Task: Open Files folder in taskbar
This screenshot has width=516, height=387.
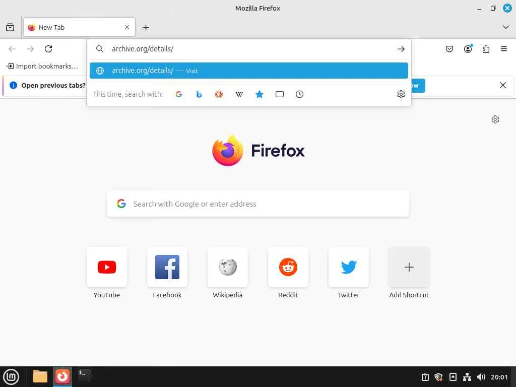Action: pos(40,376)
